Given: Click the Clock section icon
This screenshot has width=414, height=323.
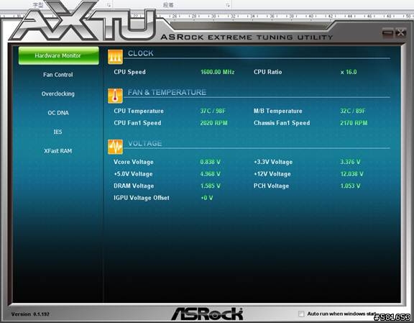Looking at the screenshot, I should click(115, 57).
